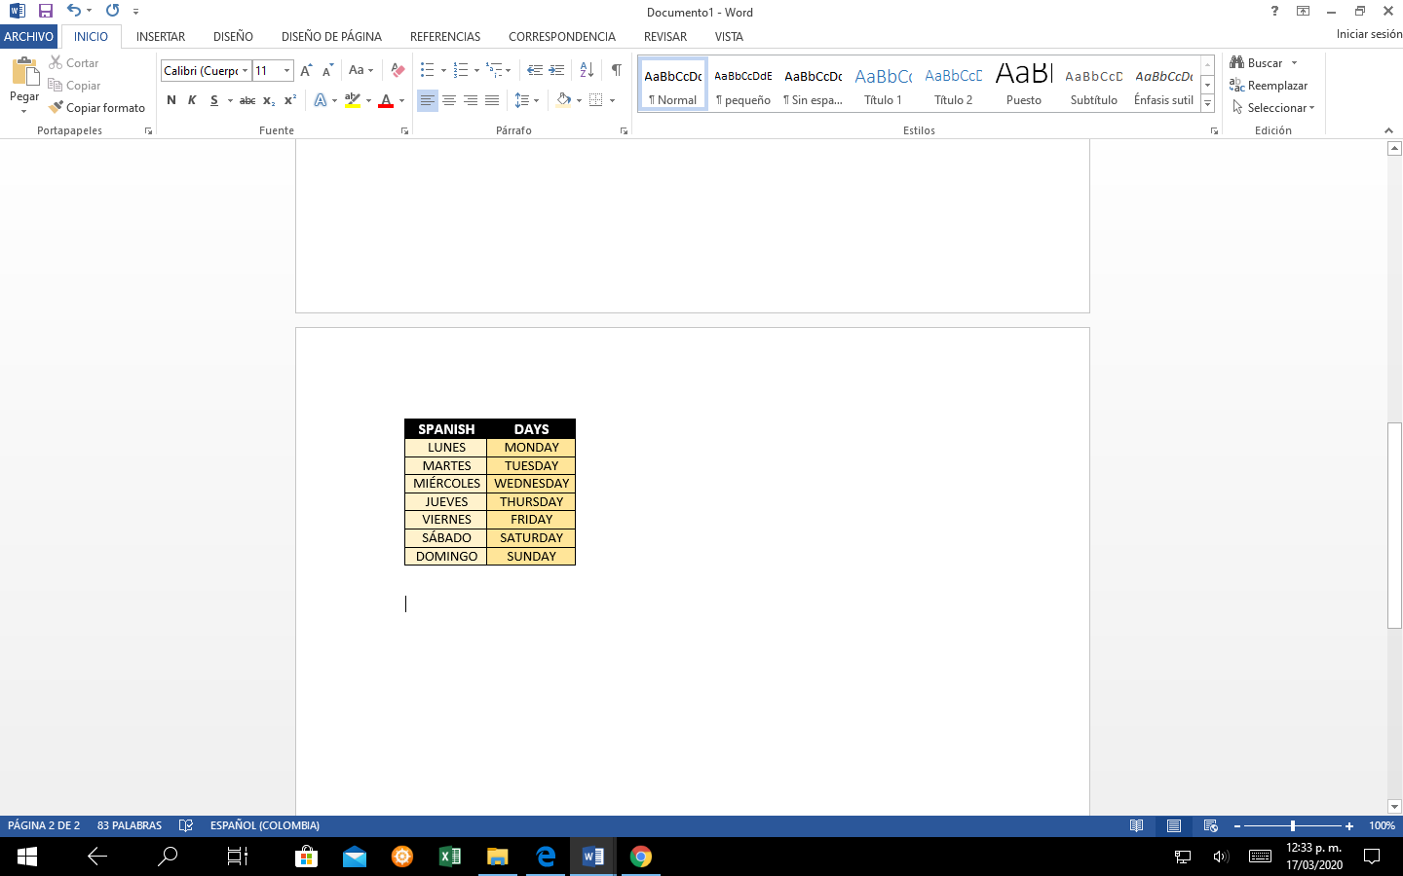The width and height of the screenshot is (1403, 876).
Task: Apply text effects A icon
Action: pyautogui.click(x=321, y=100)
